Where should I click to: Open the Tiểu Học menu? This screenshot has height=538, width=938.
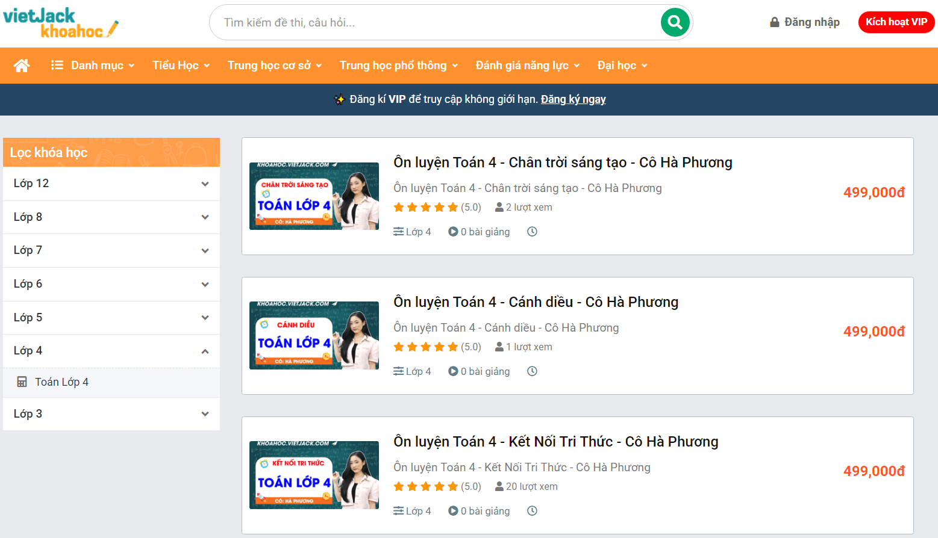tap(181, 65)
